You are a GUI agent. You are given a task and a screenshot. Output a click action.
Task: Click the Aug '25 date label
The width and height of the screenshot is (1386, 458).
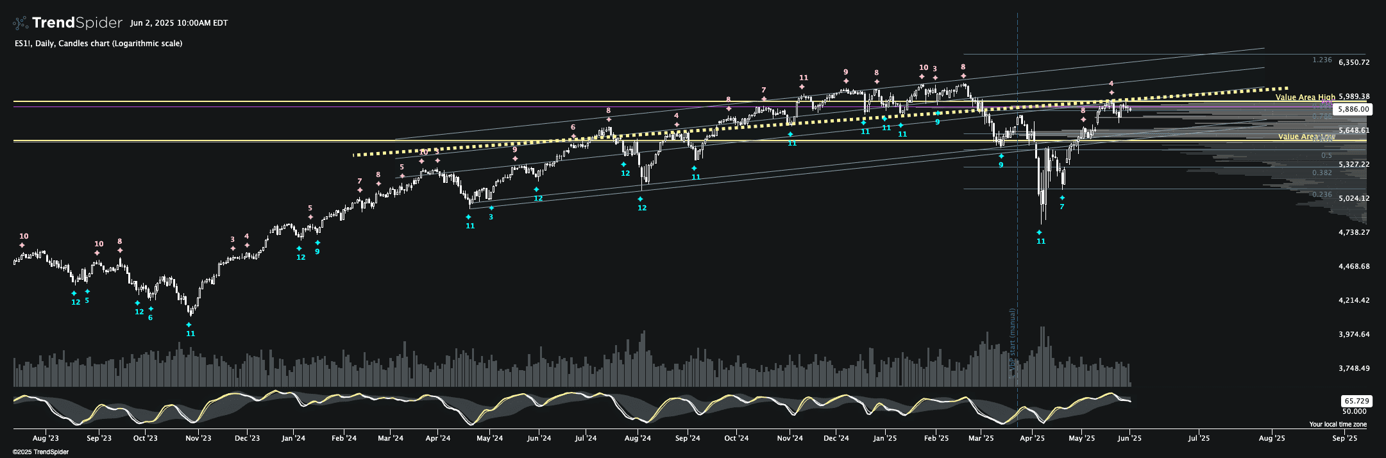click(x=1272, y=438)
